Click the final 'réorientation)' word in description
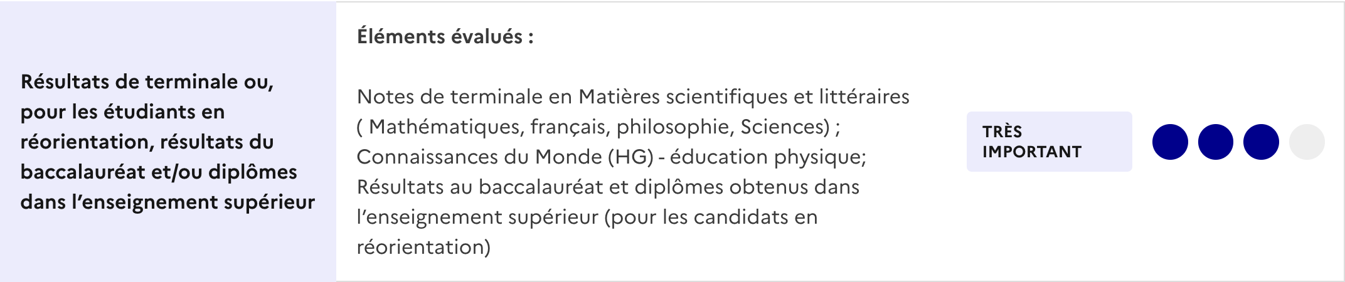1345x282 pixels. tap(424, 247)
